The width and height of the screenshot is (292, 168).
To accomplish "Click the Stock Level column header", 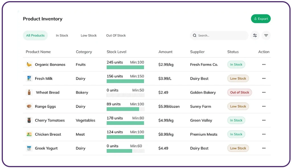I will click(x=116, y=52).
